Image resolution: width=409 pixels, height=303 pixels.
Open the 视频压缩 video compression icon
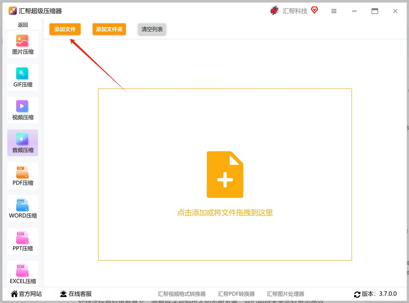22,106
